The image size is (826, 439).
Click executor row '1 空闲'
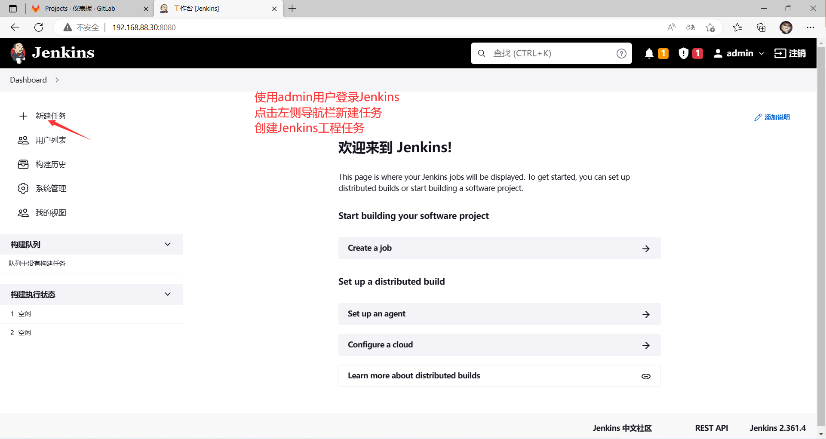(91, 314)
